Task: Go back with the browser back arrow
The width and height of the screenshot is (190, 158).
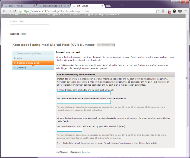Action: point(5,11)
